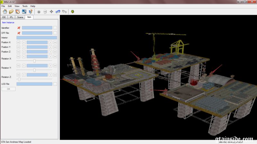Click Position Y large increase >> button
This screenshot has width=257, height=144.
(55, 47)
